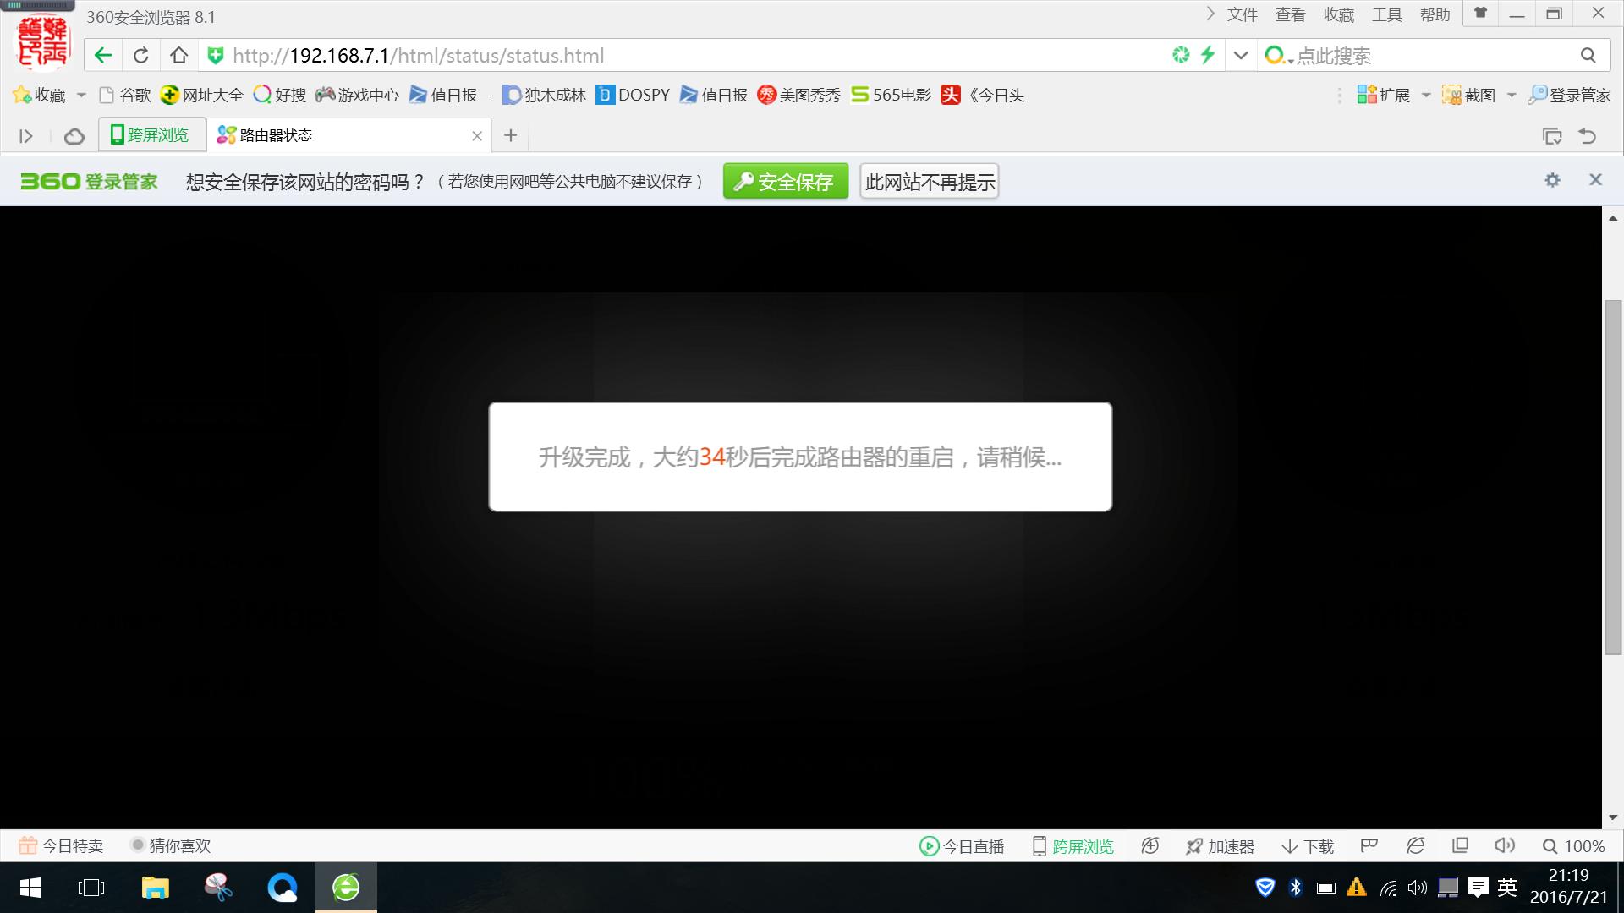Open the 截图 screenshot tool
The width and height of the screenshot is (1624, 913).
click(x=1470, y=94)
